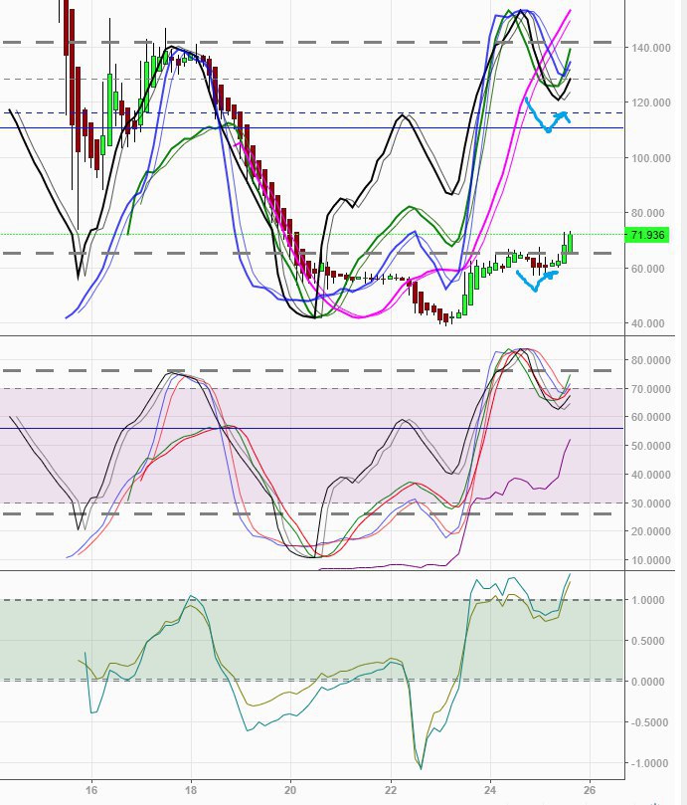Screen dimensions: 687x805
Task: Click the 30.0000 oscillator axis label
Action: 650,503
